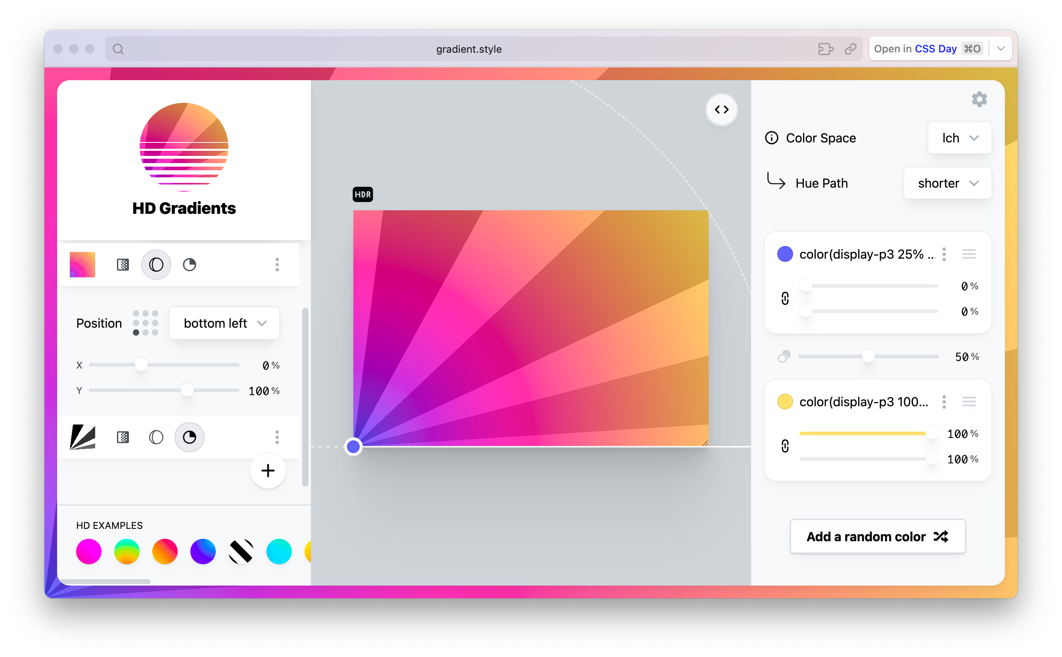Open the Position bottom left dropdown
Viewport: 1062px width, 657px height.
[x=224, y=323]
